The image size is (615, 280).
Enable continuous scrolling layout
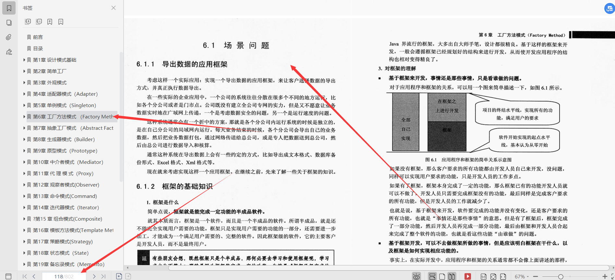coord(432,276)
